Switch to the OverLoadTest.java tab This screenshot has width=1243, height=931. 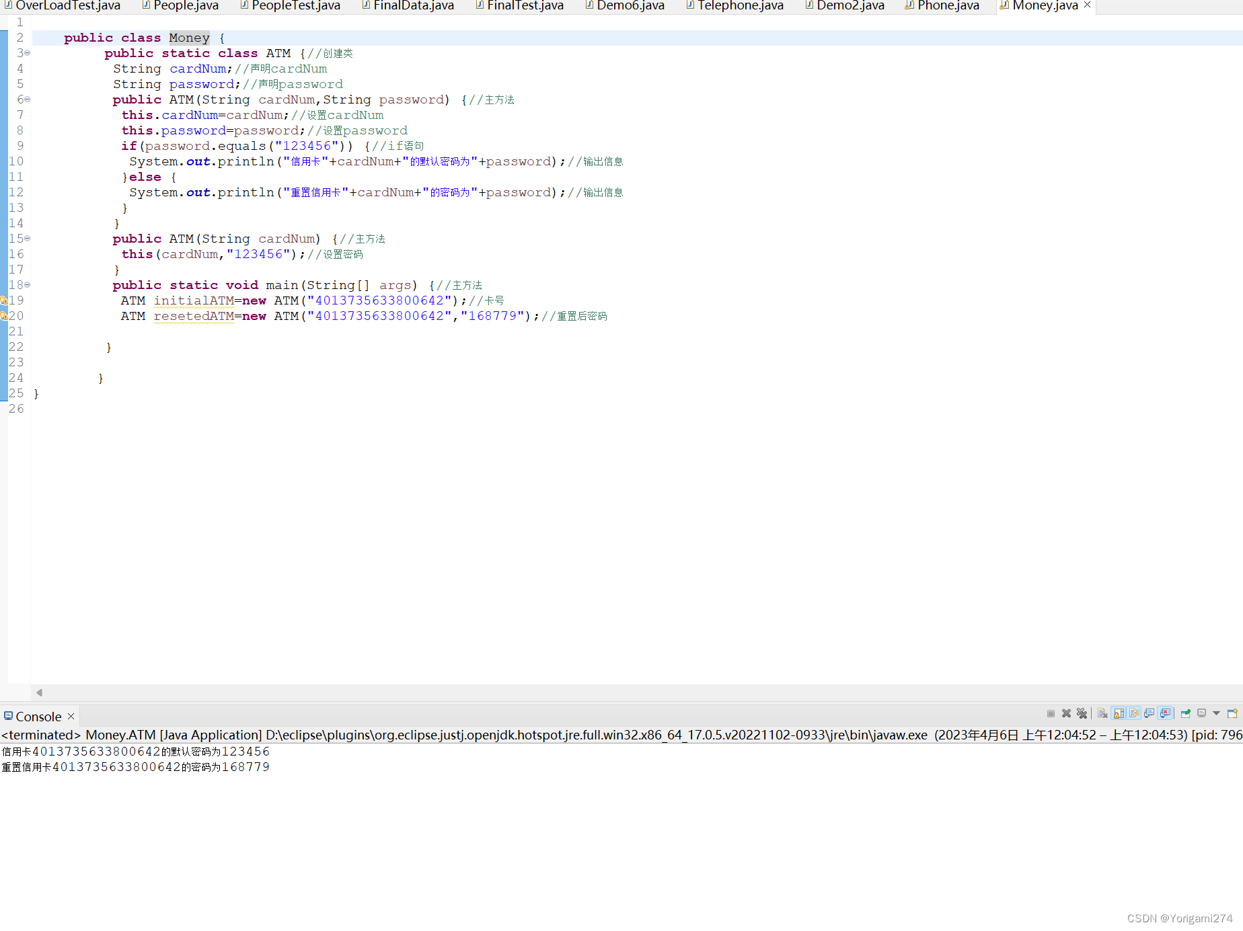(62, 5)
